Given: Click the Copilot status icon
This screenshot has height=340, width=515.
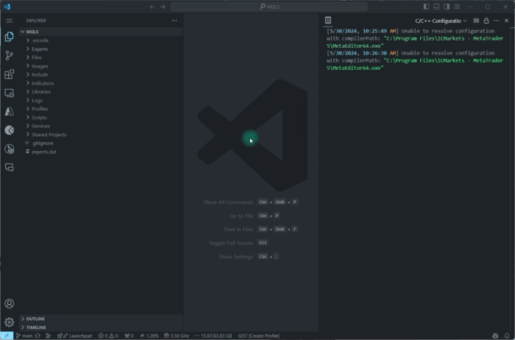Looking at the screenshot, I should coord(495,336).
